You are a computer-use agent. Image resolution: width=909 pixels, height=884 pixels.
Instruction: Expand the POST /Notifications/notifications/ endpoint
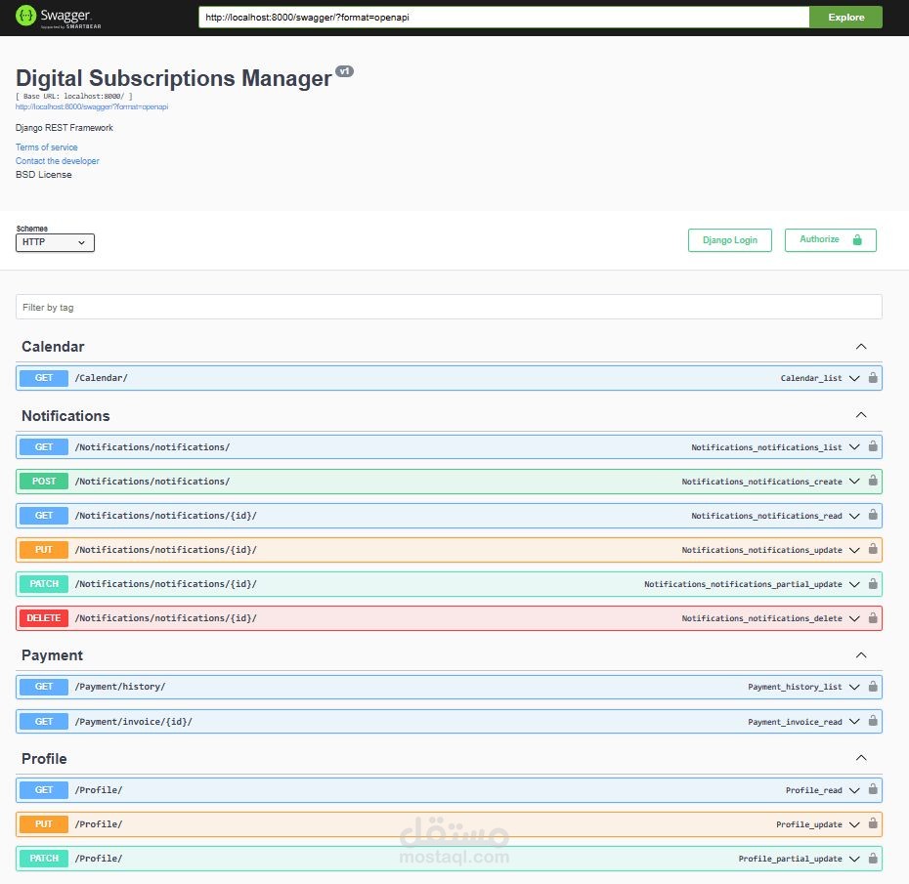(x=853, y=481)
